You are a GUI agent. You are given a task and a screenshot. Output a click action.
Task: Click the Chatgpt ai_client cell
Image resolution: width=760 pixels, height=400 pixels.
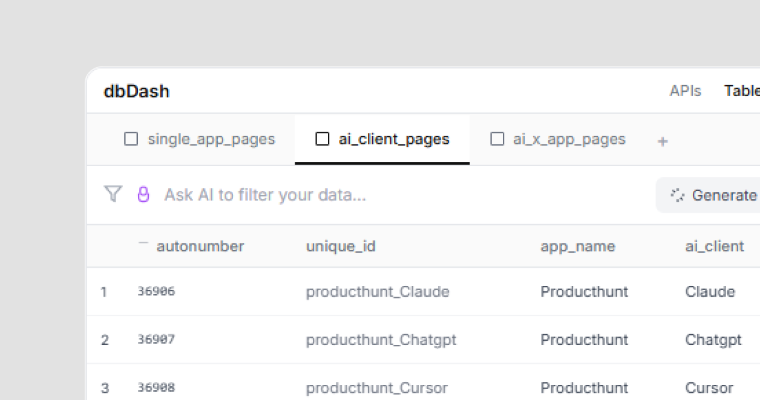click(x=713, y=340)
